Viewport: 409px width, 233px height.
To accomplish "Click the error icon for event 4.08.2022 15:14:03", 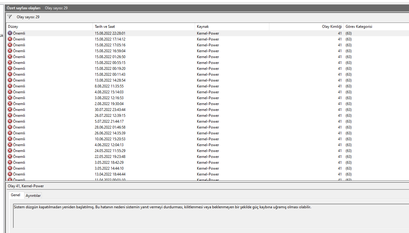I will [x=10, y=92].
